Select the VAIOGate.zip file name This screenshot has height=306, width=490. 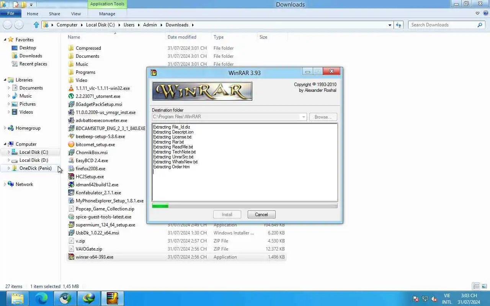point(89,249)
